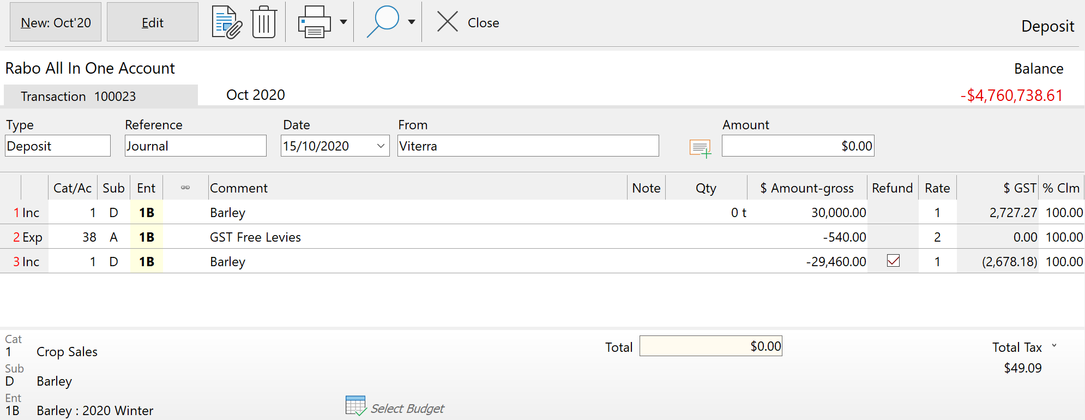Click the balance -$4,760,738.61
The image size is (1085, 420).
click(1011, 95)
